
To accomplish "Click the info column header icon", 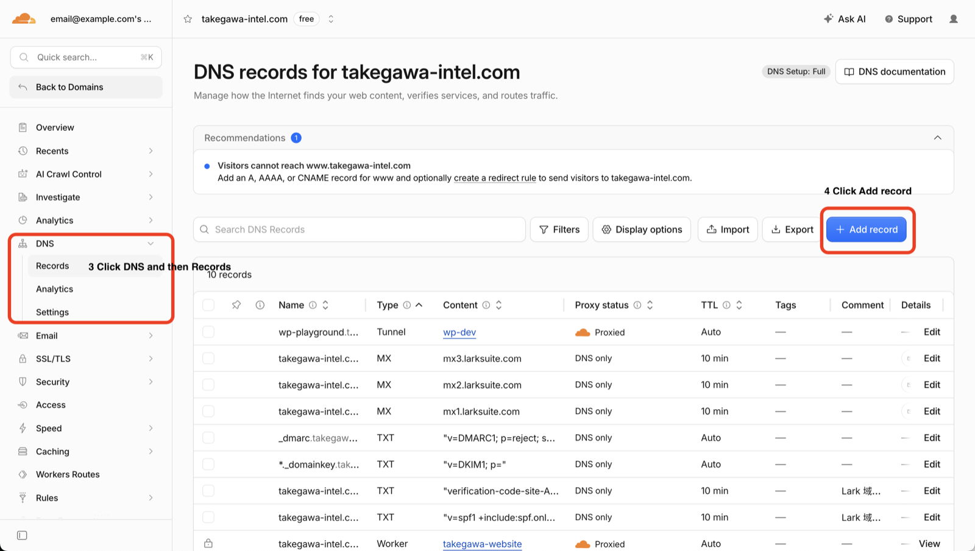I will (x=260, y=305).
